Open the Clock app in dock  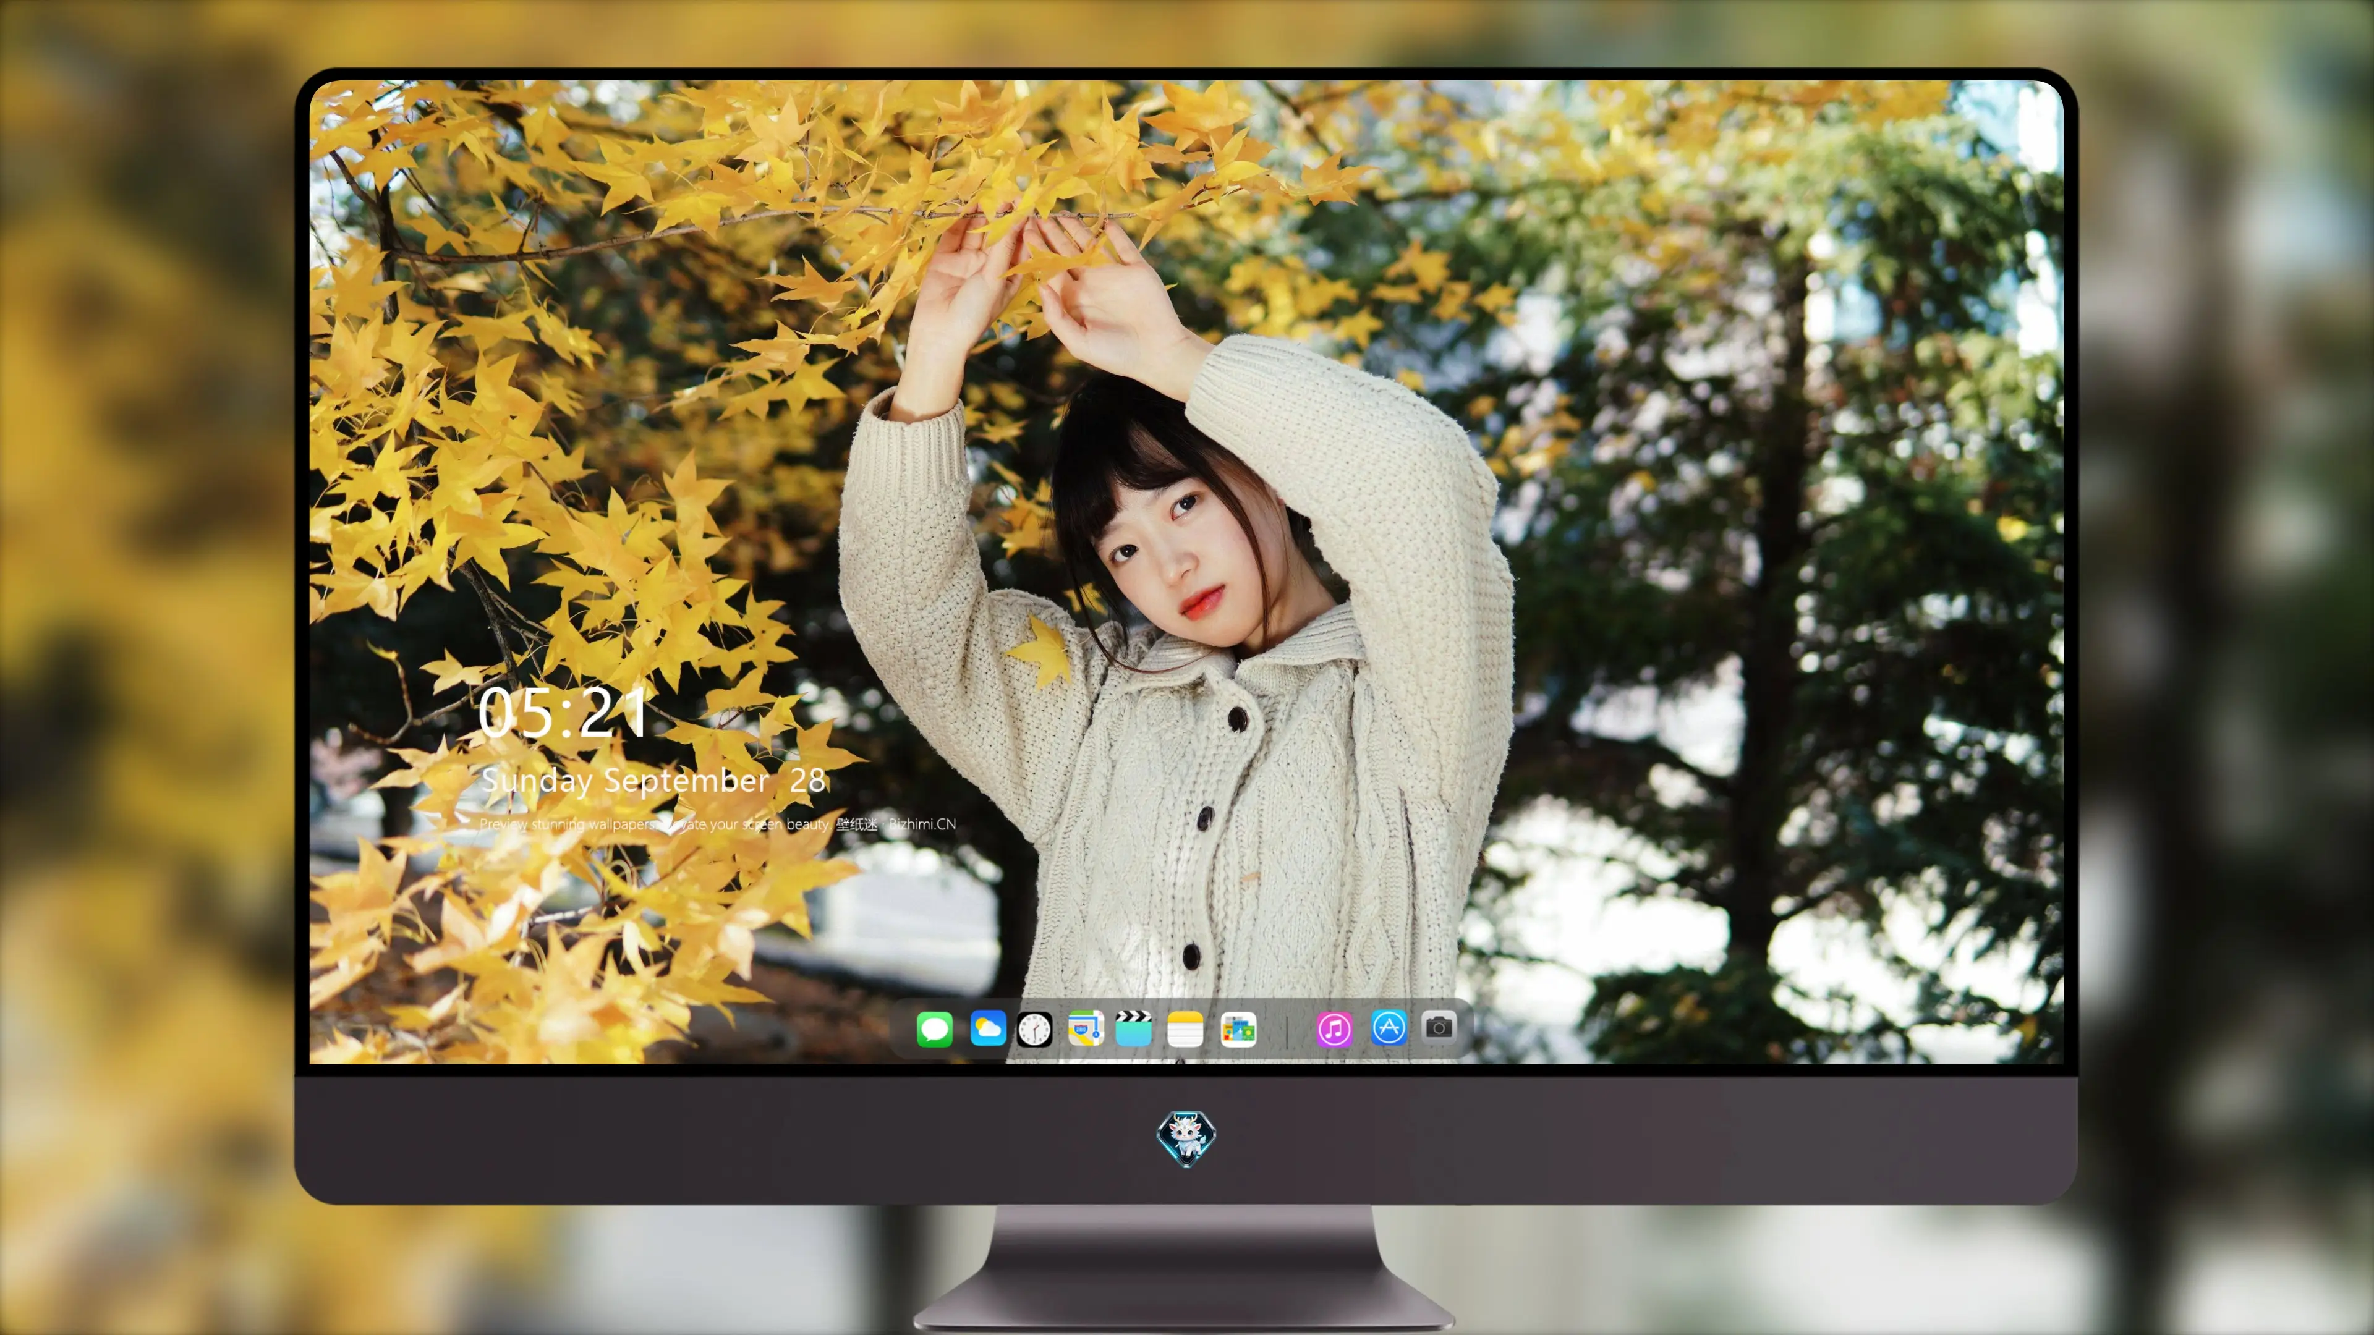(1035, 1029)
